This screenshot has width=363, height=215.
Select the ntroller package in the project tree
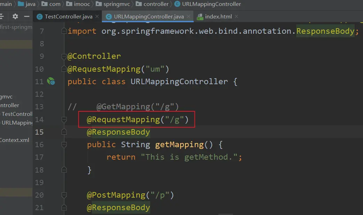point(9,105)
